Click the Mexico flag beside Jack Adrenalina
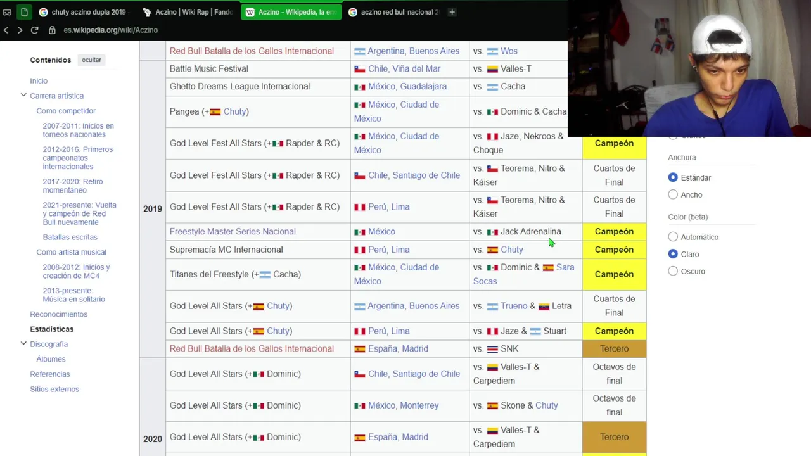The image size is (811, 456). coord(492,232)
